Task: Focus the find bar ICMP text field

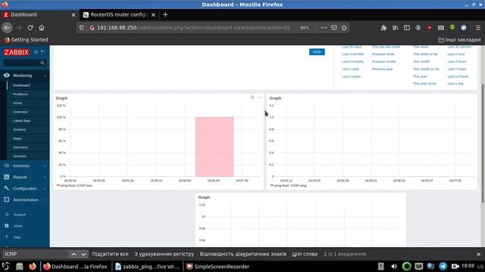Action: 36,254
